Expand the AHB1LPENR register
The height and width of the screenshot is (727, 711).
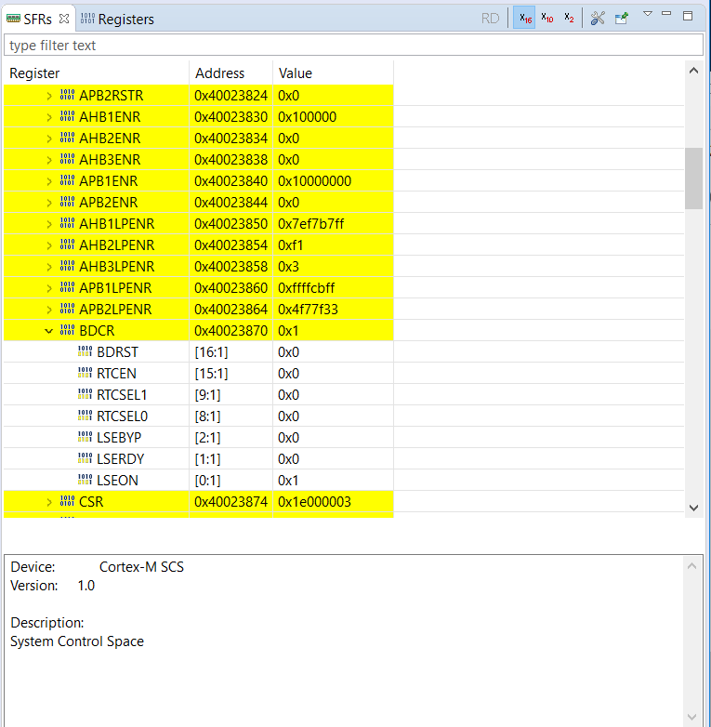[x=49, y=224]
